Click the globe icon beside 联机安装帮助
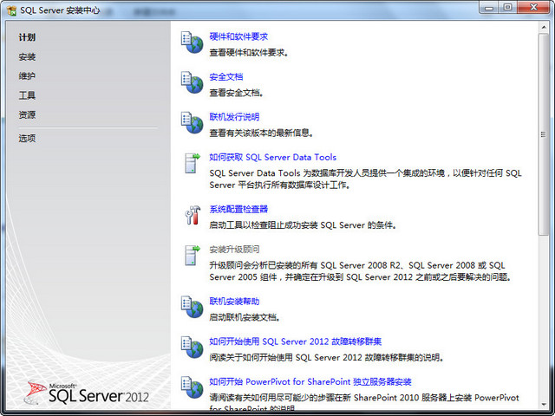This screenshot has height=416, width=555. (x=192, y=307)
